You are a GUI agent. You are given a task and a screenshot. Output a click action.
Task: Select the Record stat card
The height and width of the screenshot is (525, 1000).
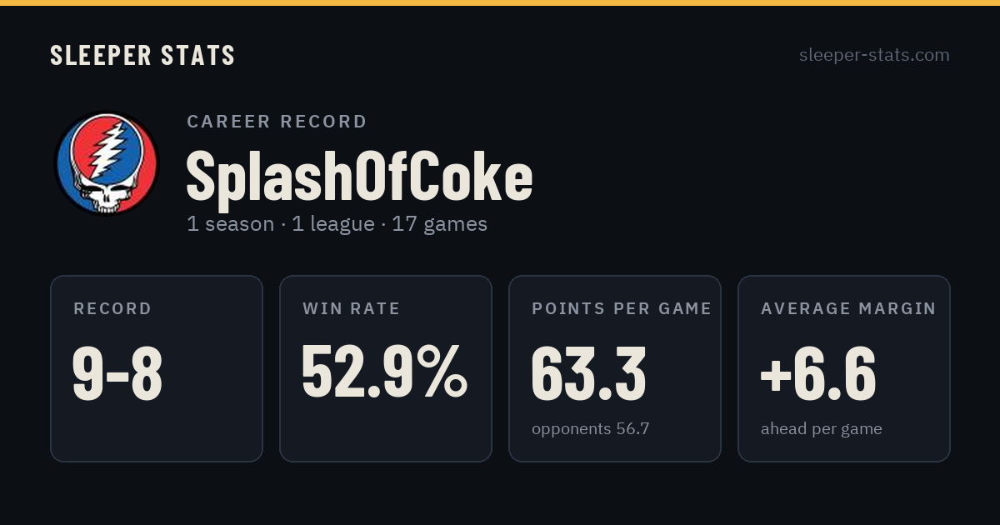point(157,368)
